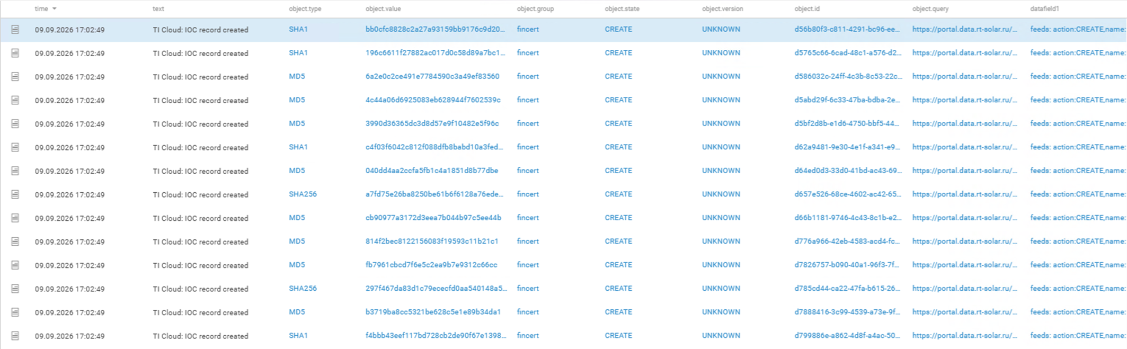
Task: Click the object.query column header
Action: point(930,9)
